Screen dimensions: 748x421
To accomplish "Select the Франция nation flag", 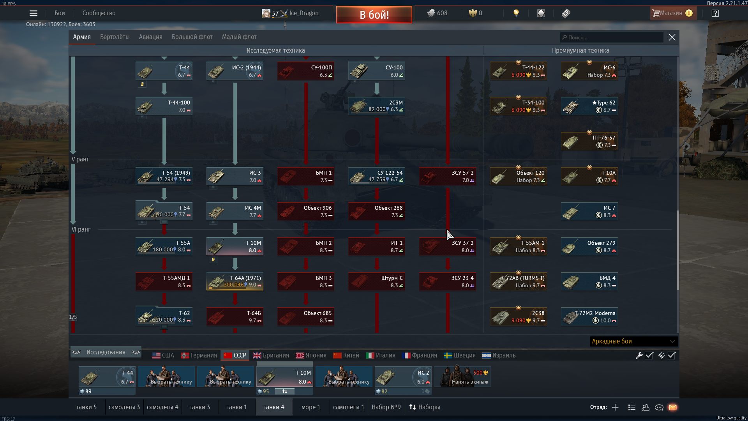I will pos(420,356).
